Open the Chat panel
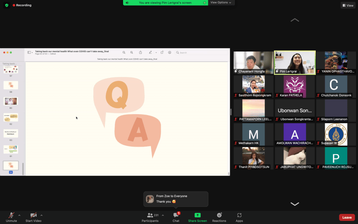Image resolution: width=358 pixels, height=224 pixels. (x=176, y=217)
